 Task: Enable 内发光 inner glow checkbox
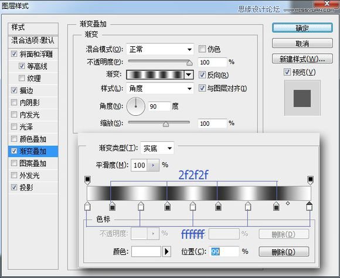tap(14, 114)
